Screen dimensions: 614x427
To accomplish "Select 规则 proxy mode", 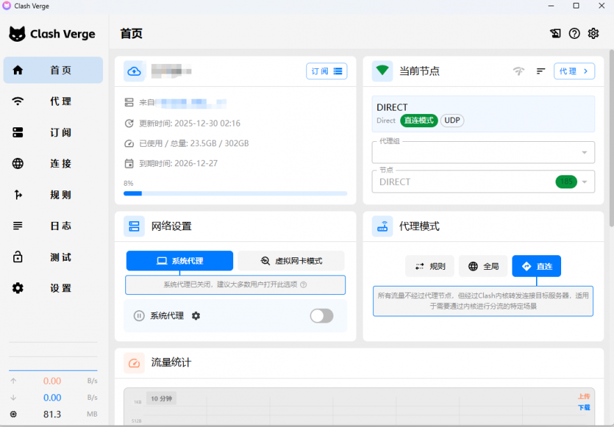I will point(430,266).
